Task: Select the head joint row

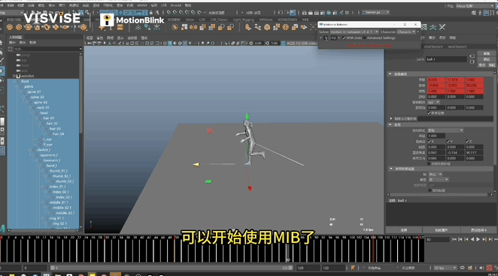Action: click(44, 113)
